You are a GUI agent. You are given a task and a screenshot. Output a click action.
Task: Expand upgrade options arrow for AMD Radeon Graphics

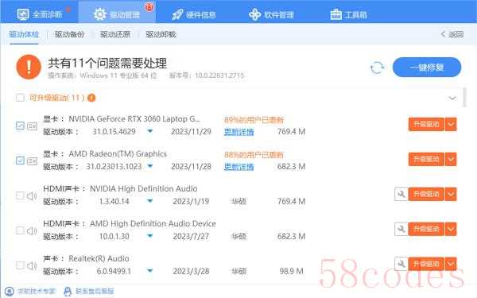pos(451,160)
